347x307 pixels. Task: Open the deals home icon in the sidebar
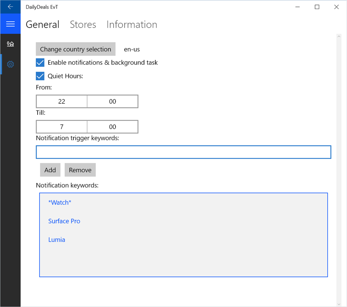(10, 44)
